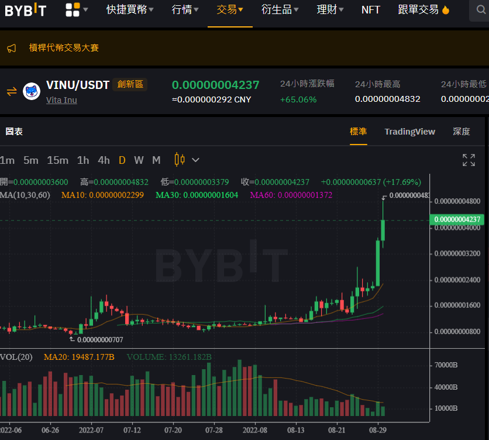Open the 交易 dropdown menu

(230, 10)
